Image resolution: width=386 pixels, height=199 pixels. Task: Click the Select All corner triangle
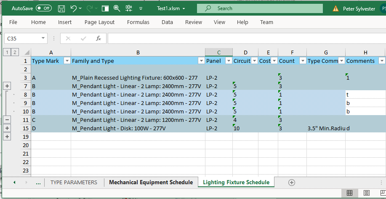click(27, 52)
